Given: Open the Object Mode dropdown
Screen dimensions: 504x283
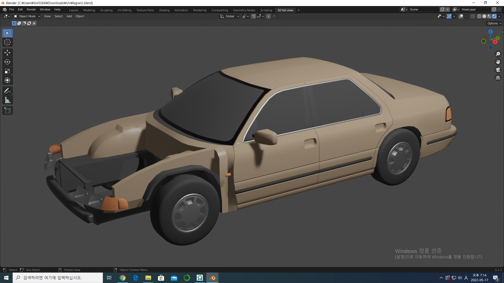Looking at the screenshot, I should 27,16.
